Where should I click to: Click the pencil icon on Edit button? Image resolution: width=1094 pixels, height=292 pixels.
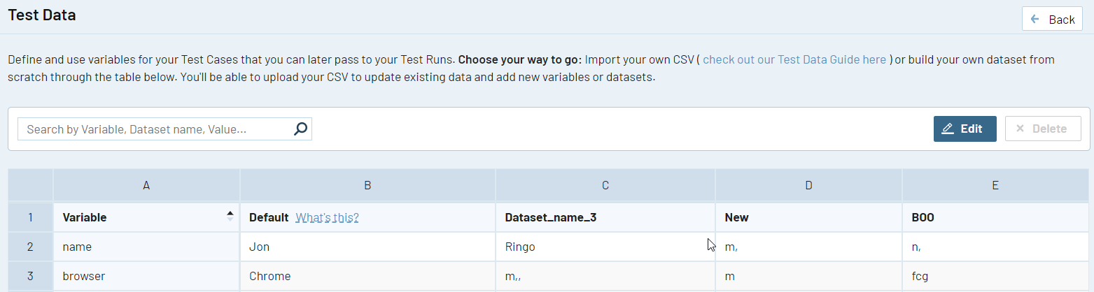click(x=948, y=129)
